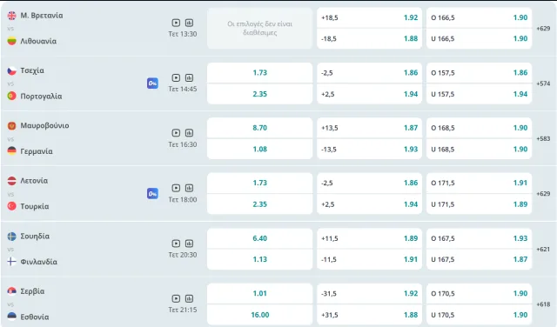Expand +618 markets for Σερβία match

tap(543, 304)
